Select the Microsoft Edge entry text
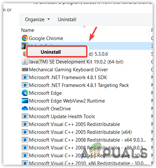The width and height of the screenshot is (156, 168). click(x=45, y=93)
